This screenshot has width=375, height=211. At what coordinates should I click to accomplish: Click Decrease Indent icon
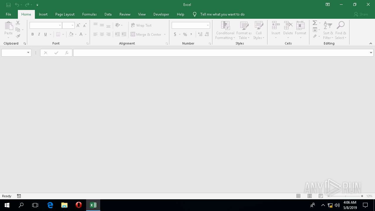117,34
